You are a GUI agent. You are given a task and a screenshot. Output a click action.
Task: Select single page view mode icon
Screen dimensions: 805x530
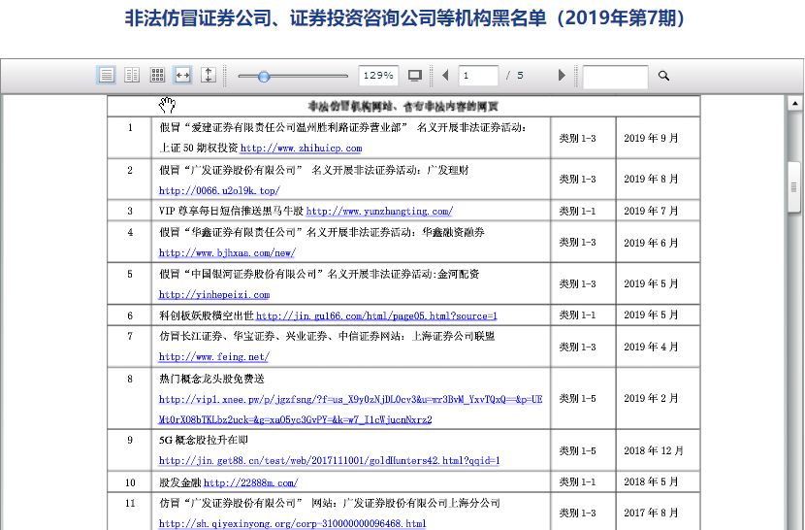point(107,75)
